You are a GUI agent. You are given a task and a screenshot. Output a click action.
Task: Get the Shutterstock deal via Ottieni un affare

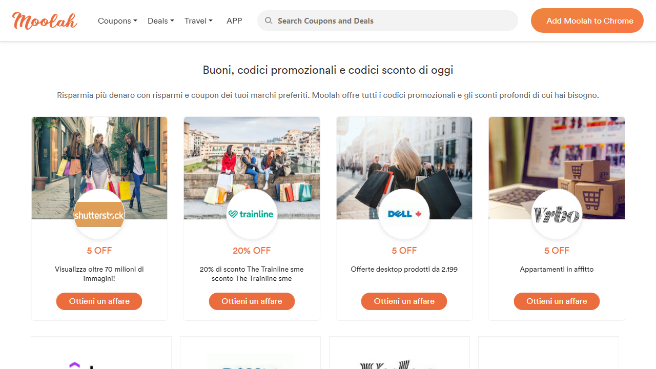tap(99, 301)
